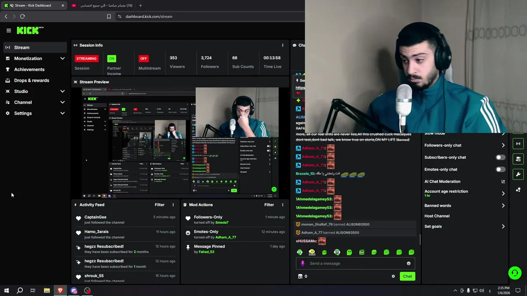Screen dimensions: 527x296
Task: Click Hamo_3arais in Activity Feed
Action: (96, 232)
